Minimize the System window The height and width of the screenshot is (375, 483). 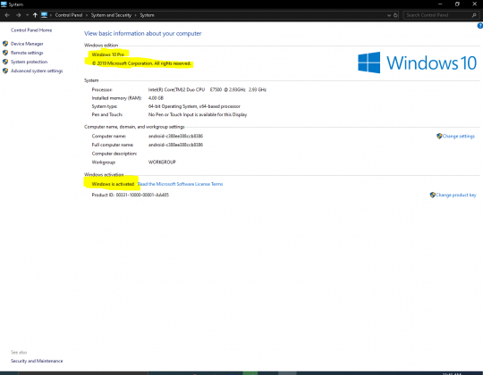point(440,4)
